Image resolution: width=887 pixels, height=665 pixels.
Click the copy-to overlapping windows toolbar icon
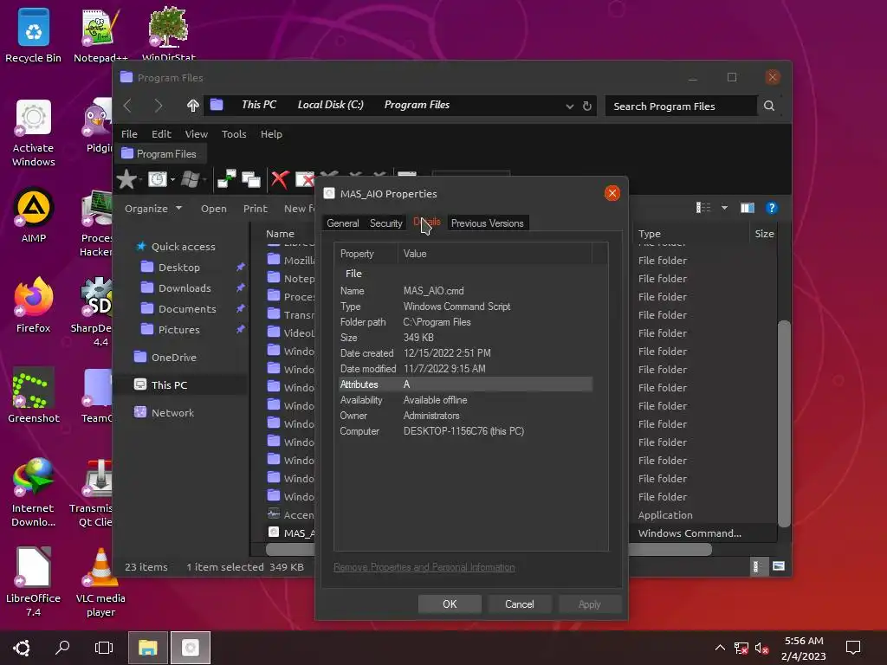250,180
